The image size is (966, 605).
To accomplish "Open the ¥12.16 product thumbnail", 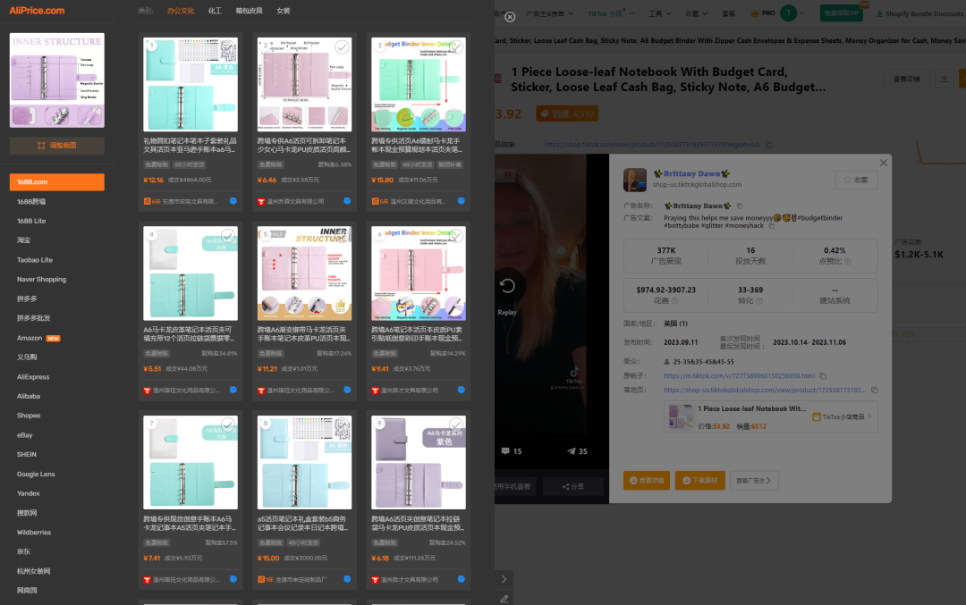I will tap(191, 84).
